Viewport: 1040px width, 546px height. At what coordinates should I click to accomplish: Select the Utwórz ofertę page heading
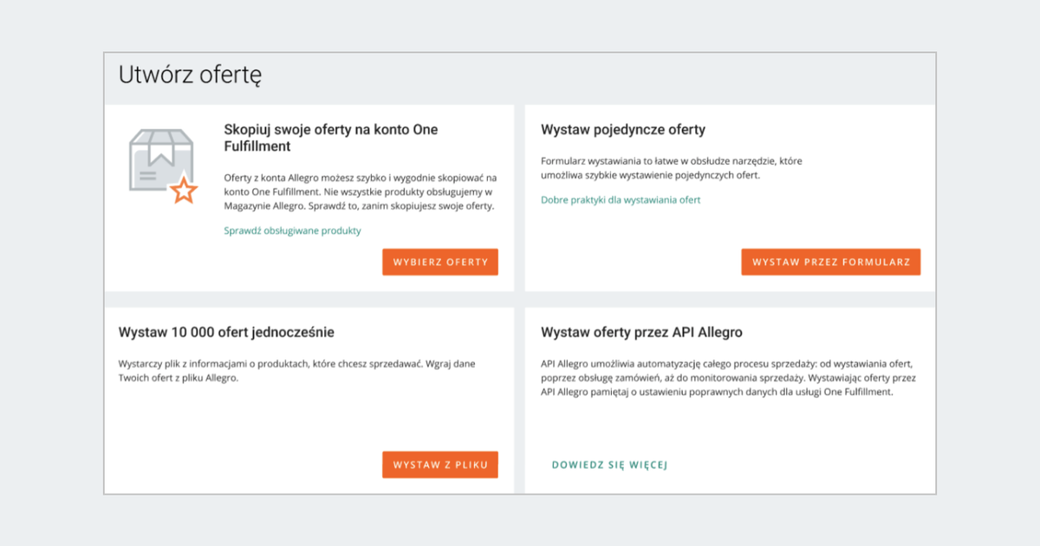(190, 75)
